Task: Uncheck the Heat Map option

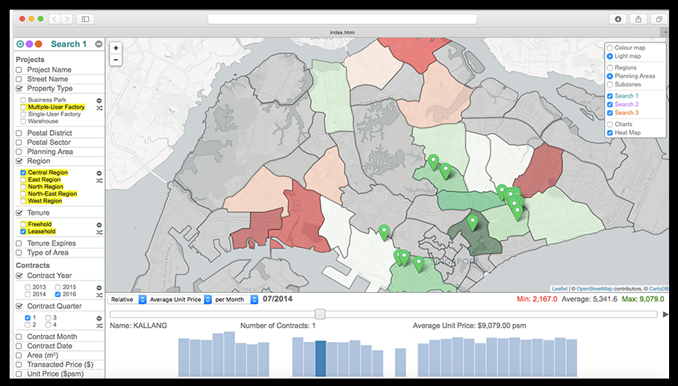Action: (x=610, y=133)
